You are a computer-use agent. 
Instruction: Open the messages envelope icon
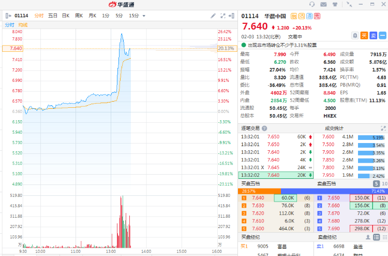323,4
